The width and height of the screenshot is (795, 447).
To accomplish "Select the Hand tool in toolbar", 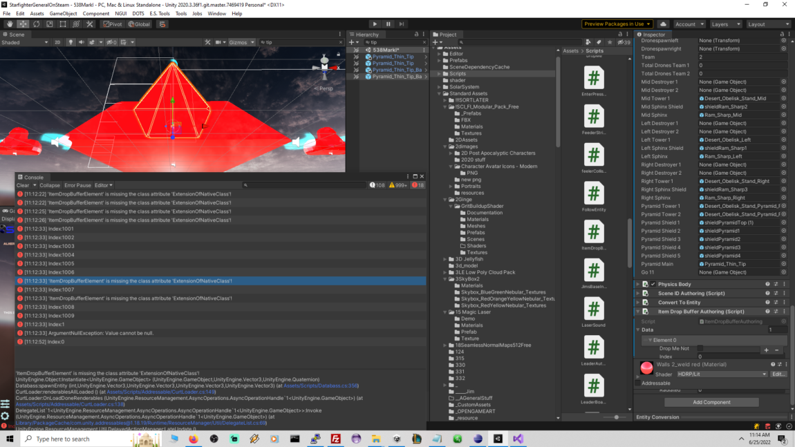I will point(10,24).
